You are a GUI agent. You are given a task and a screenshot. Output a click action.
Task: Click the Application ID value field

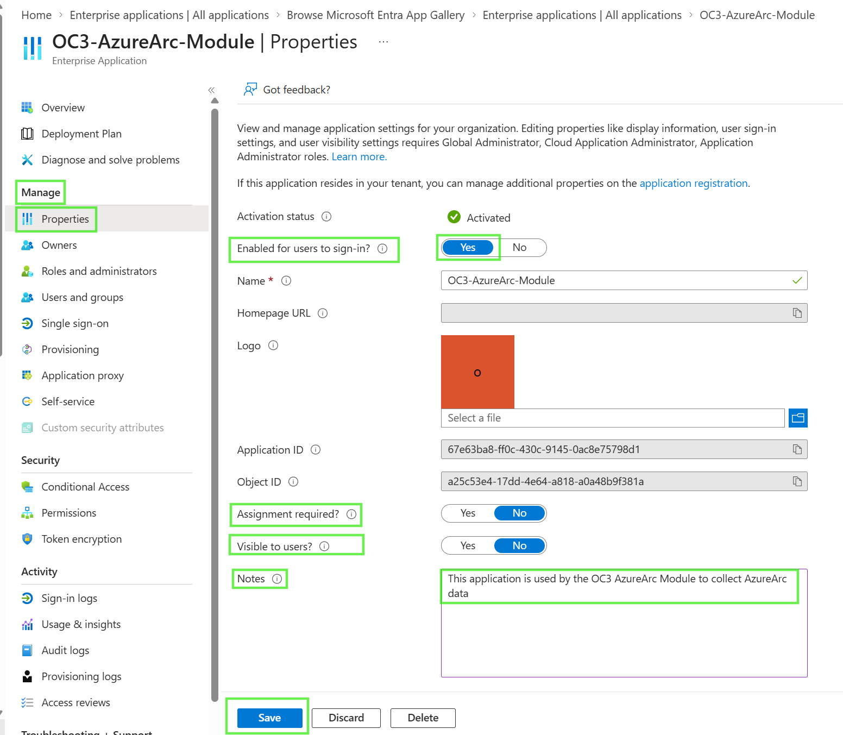tap(624, 449)
